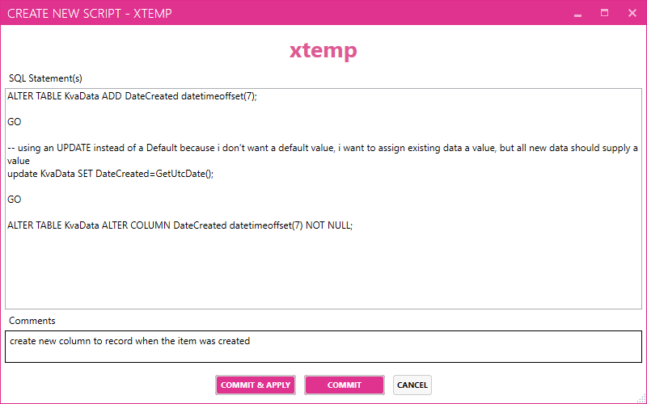Click inside the Comments input field
The width and height of the screenshot is (647, 404).
(323, 347)
